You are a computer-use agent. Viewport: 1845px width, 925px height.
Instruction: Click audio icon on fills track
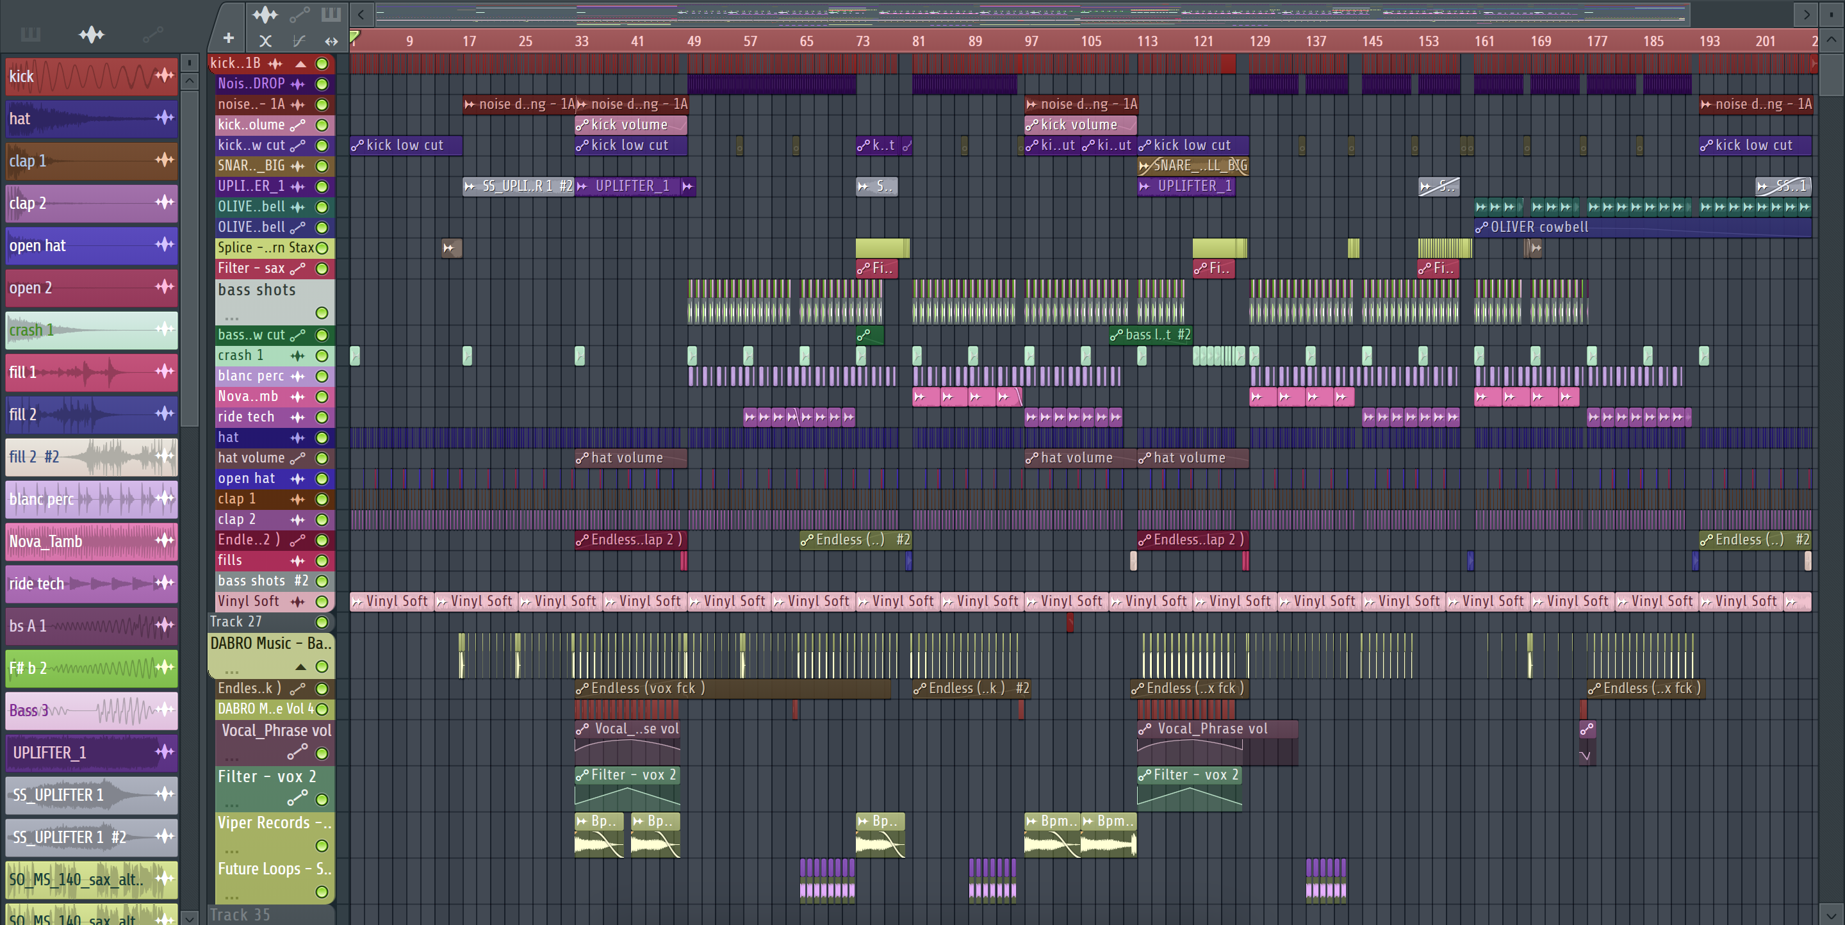pyautogui.click(x=297, y=561)
